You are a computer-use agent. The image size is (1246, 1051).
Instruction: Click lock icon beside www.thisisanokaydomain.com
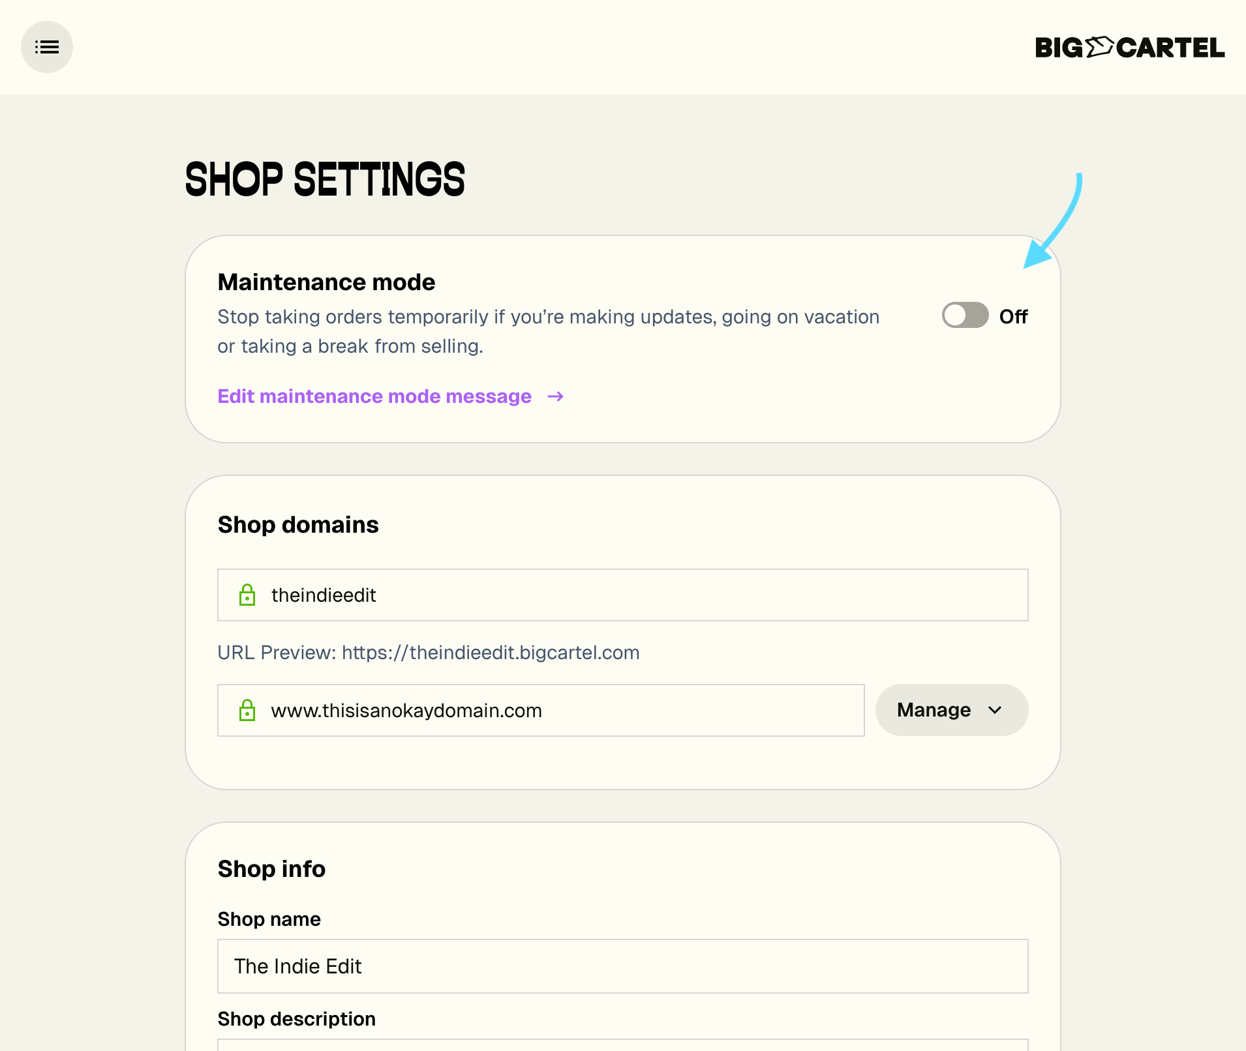[x=247, y=710]
